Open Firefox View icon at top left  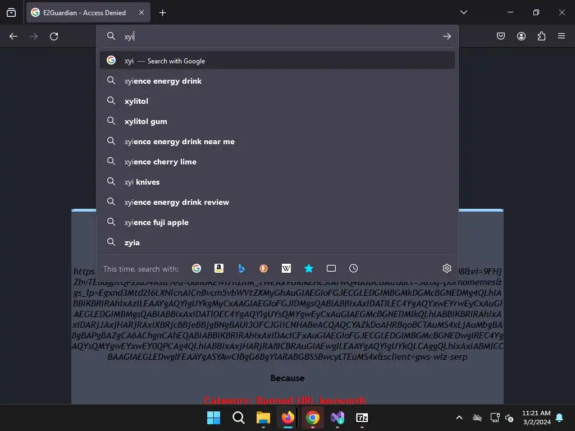11,12
